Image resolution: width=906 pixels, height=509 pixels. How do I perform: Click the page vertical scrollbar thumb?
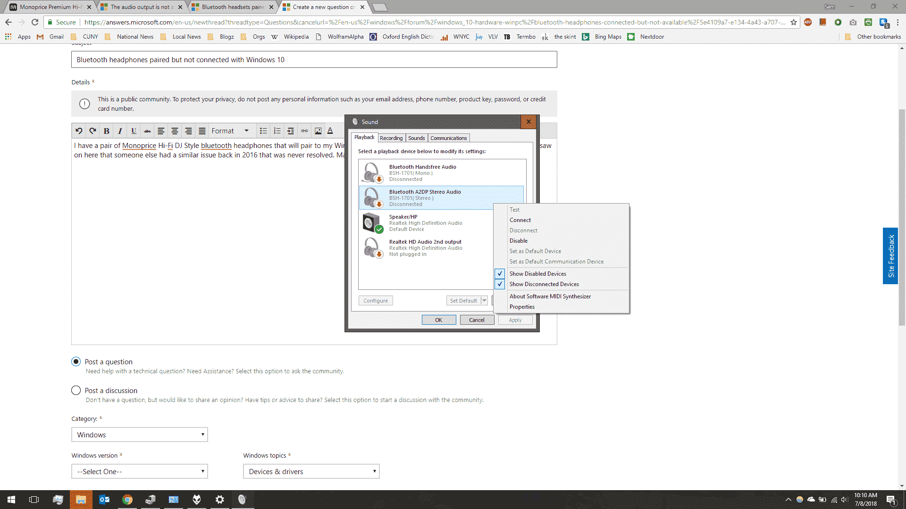coord(902,218)
